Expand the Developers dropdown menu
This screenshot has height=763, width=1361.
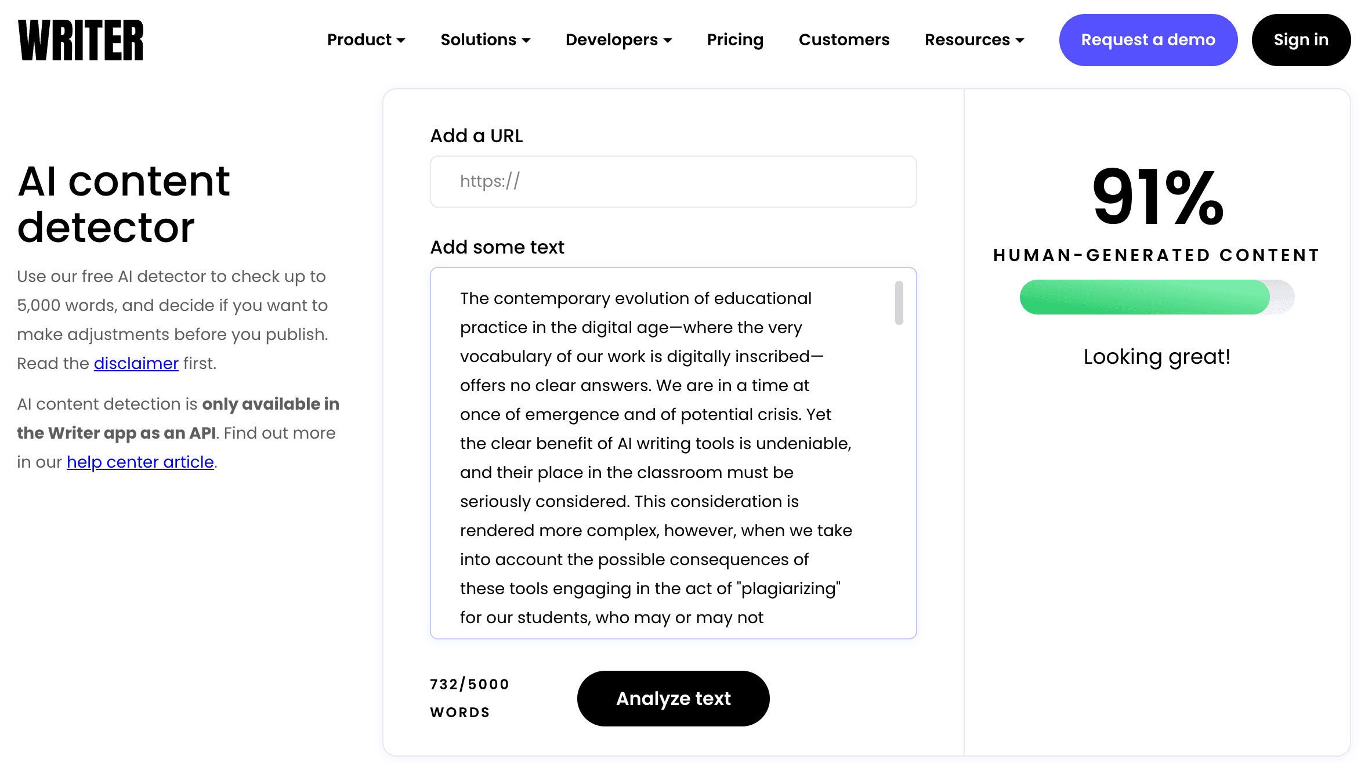(618, 39)
